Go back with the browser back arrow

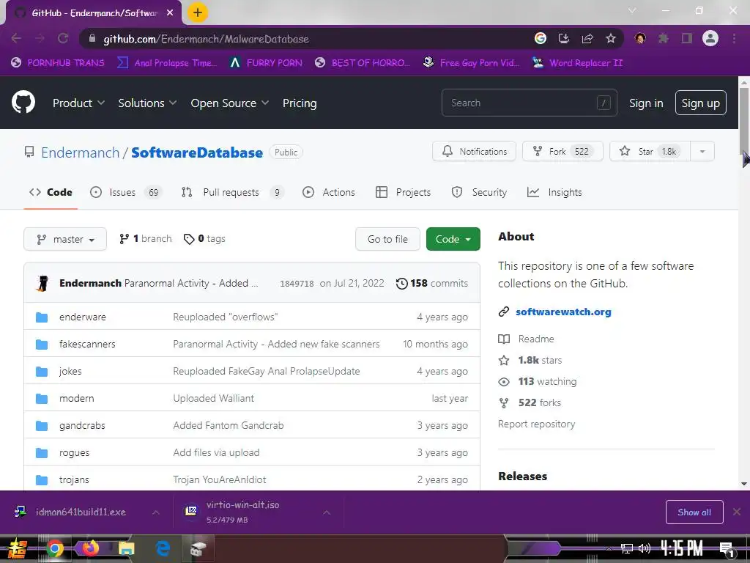pyautogui.click(x=16, y=38)
